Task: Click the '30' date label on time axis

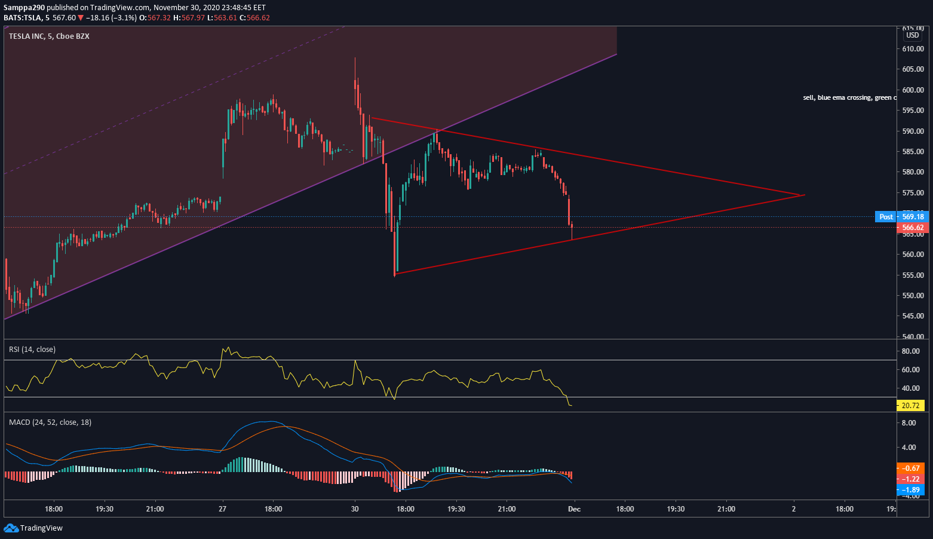Action: point(355,509)
